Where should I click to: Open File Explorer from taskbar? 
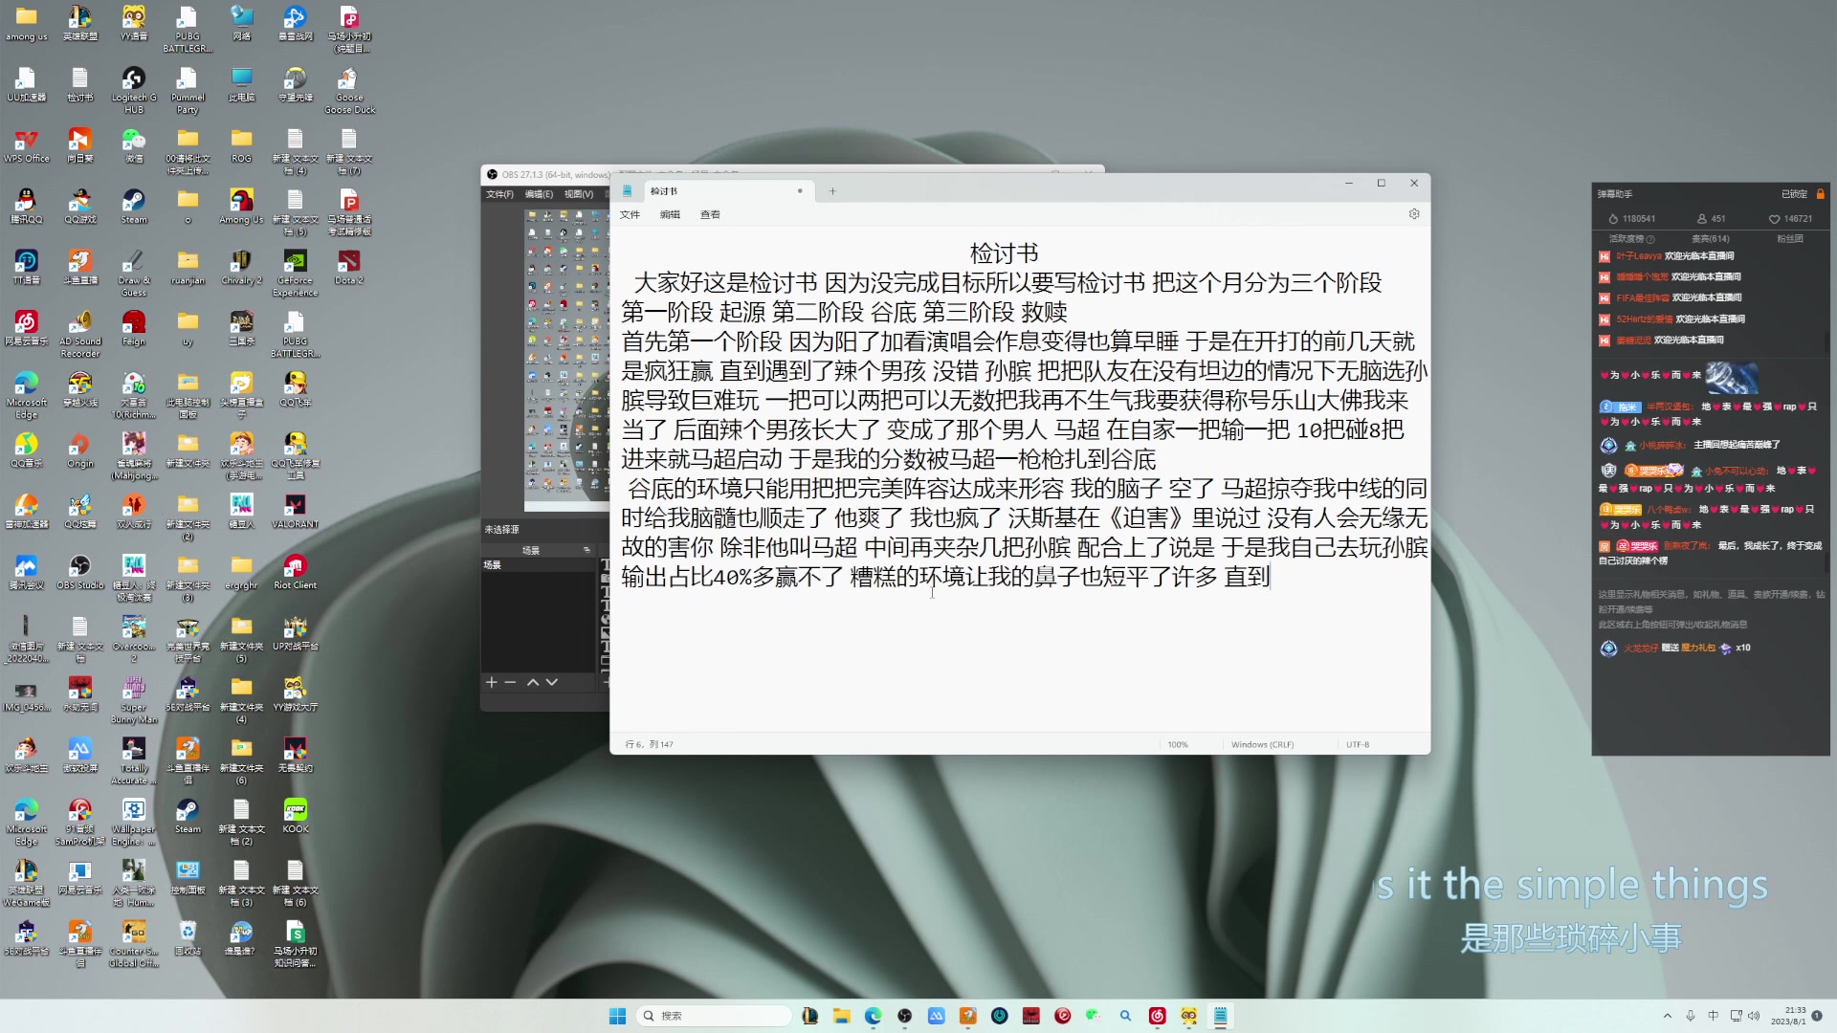point(841,1016)
